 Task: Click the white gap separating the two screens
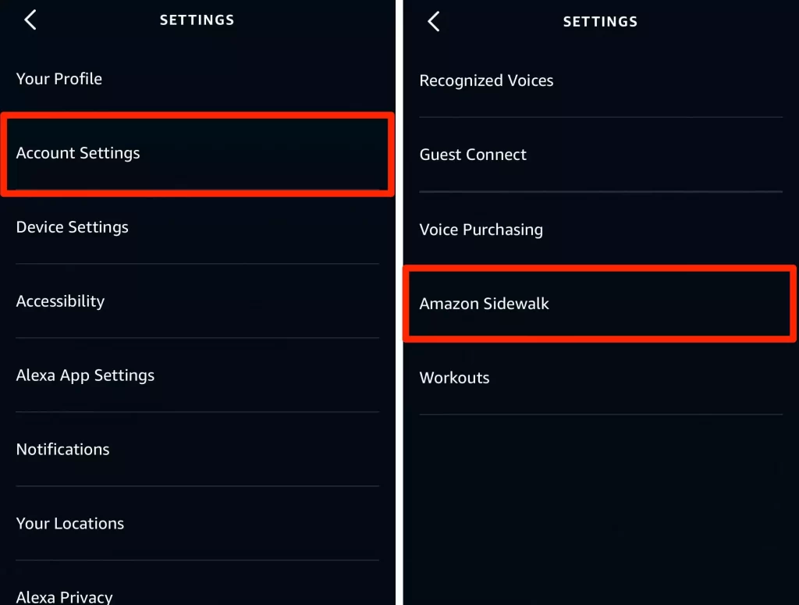[399, 312]
